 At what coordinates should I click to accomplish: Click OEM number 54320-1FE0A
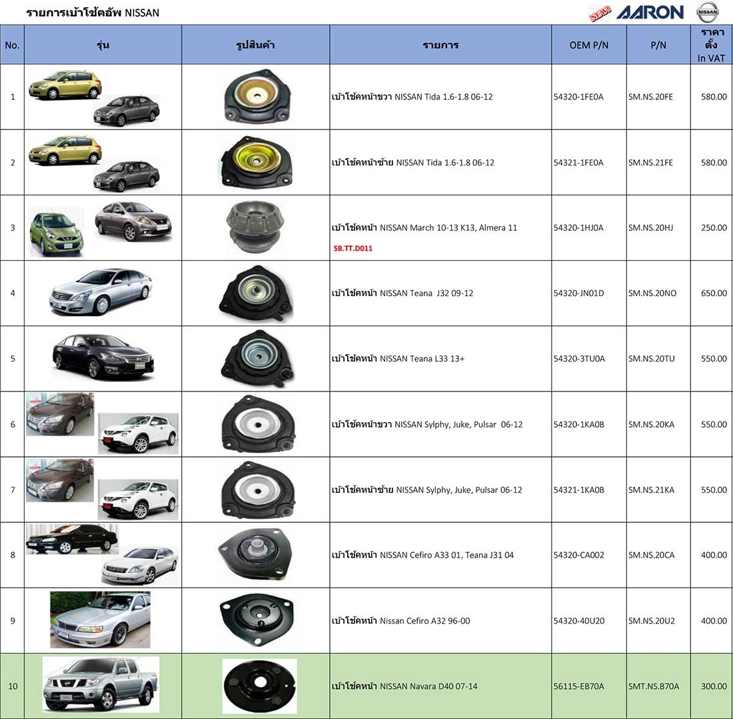click(x=578, y=97)
